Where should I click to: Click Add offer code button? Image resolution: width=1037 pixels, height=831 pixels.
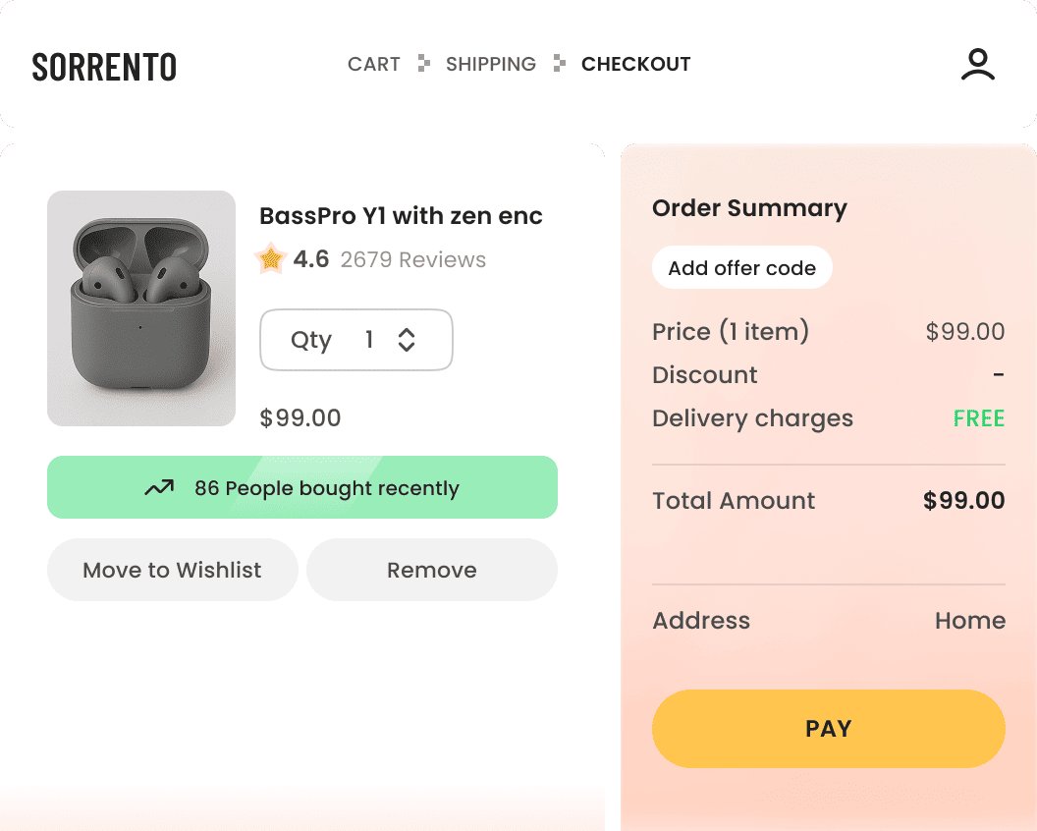coord(741,268)
